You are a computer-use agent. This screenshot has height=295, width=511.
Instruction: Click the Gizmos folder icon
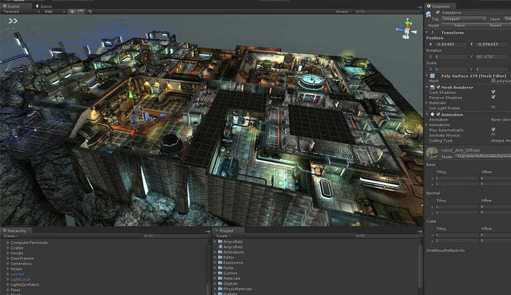[x=221, y=273]
